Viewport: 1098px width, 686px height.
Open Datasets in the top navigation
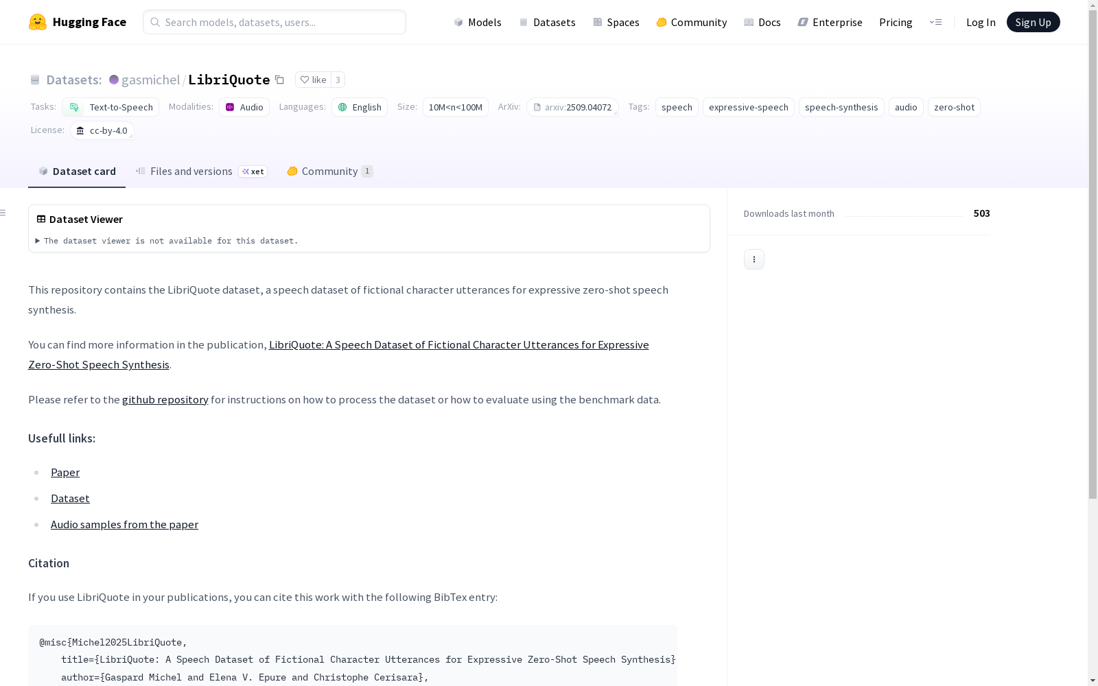click(547, 22)
